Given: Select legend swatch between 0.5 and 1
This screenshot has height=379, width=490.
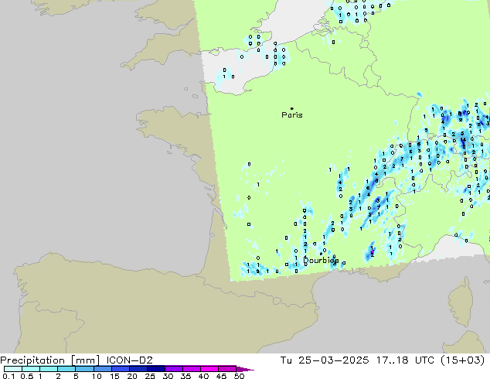Looking at the screenshot, I should click(x=31, y=369).
